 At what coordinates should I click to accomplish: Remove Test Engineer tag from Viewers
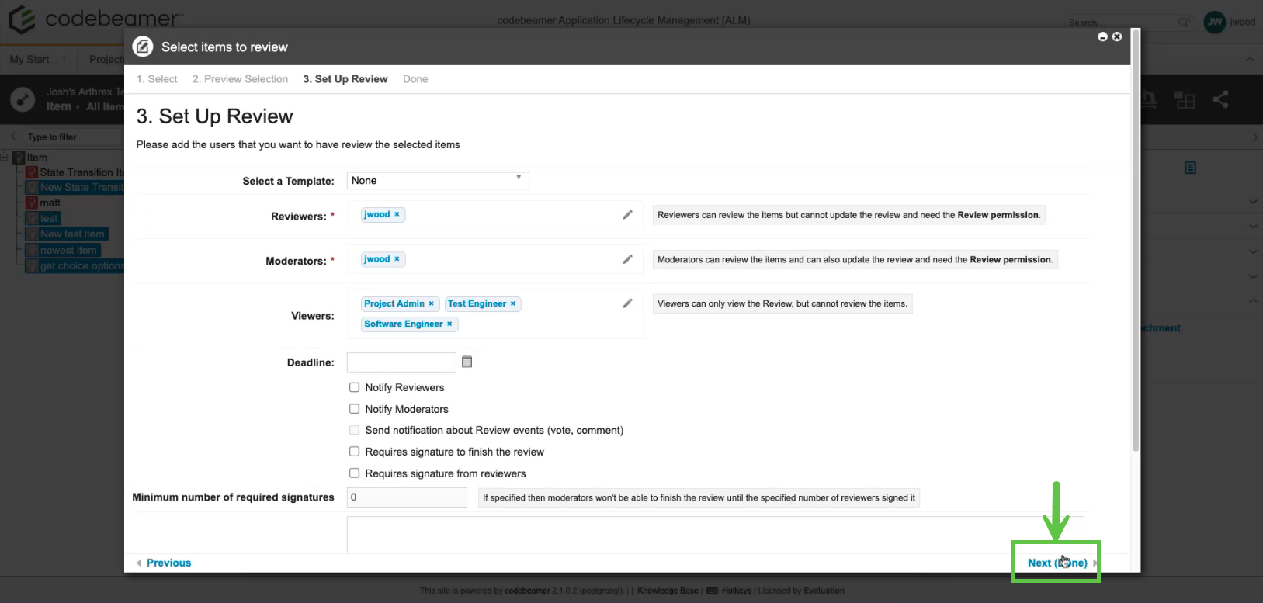click(x=512, y=304)
